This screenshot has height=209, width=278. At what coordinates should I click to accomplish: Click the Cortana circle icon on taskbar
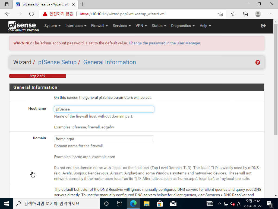[x=106, y=204]
